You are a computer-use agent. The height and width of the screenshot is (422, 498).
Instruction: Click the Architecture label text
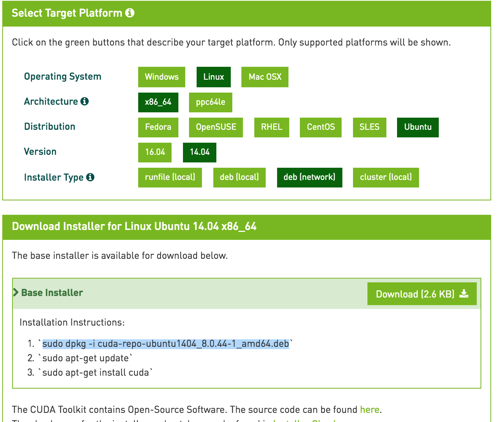(x=51, y=101)
